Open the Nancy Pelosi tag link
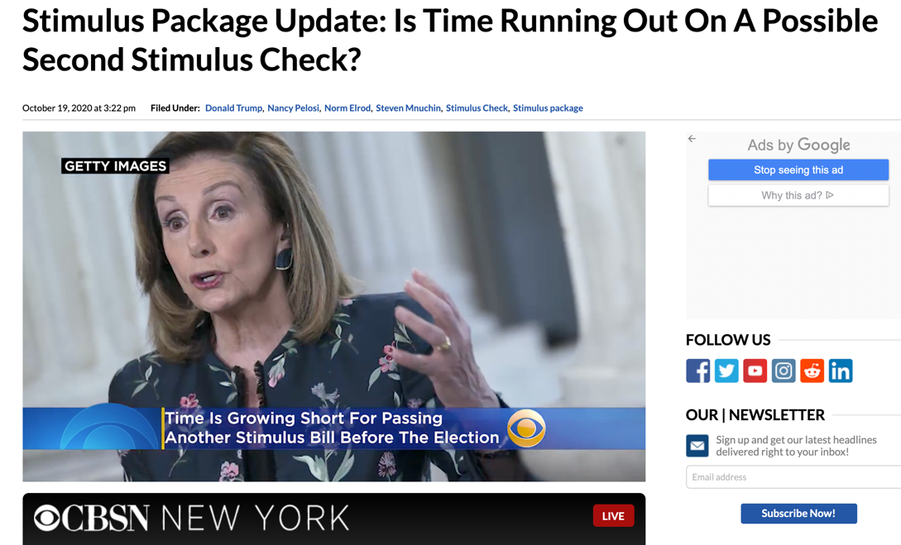901x545 pixels. point(293,108)
